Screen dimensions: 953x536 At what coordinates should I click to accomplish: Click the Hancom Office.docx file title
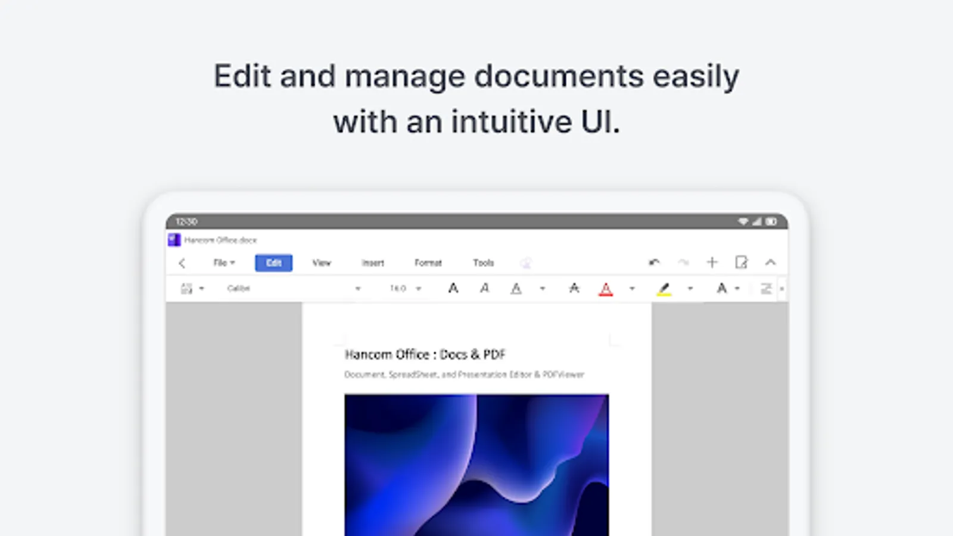[220, 240]
